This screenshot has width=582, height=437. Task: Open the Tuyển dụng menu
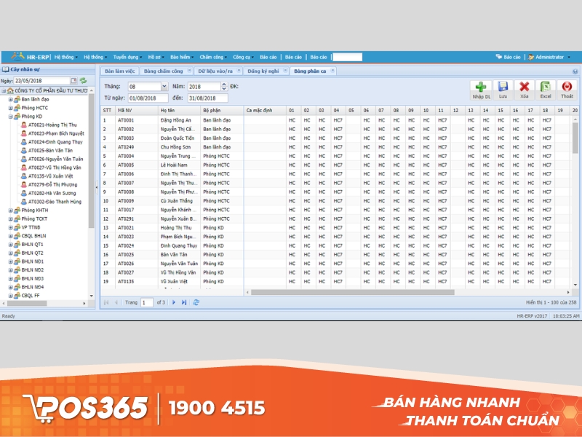(126, 57)
